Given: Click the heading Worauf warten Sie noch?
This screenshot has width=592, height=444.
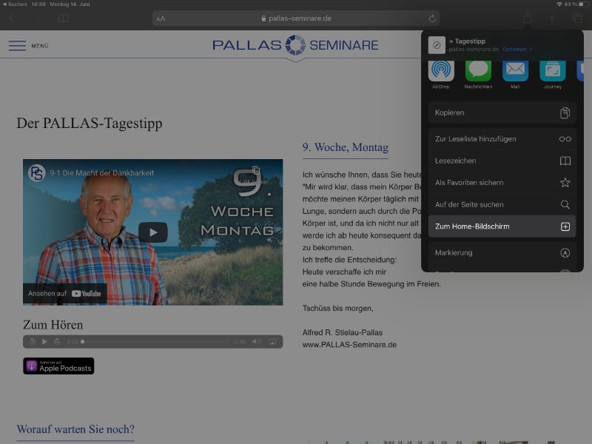Looking at the screenshot, I should (75, 429).
